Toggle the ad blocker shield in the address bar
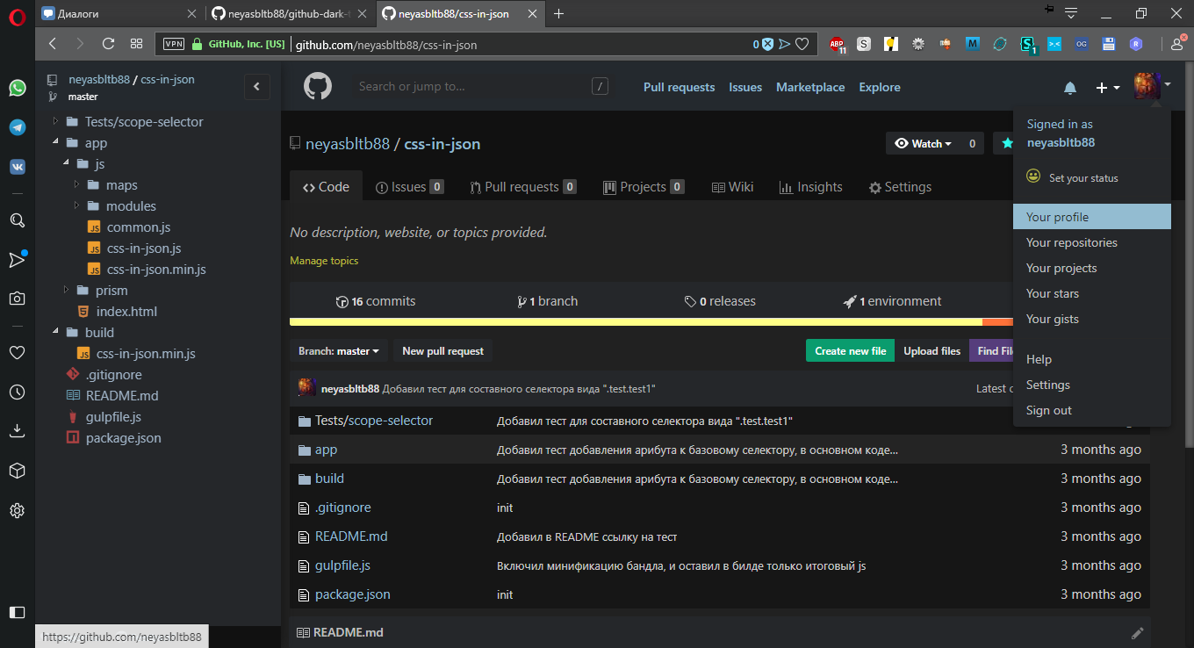 (767, 44)
